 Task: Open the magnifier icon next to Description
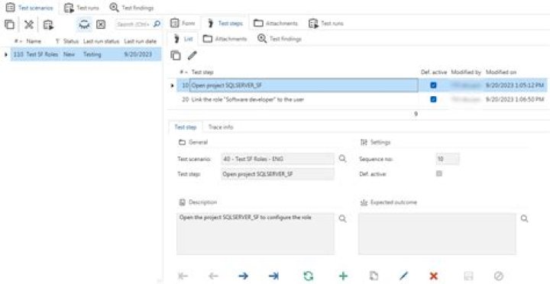[x=342, y=219]
